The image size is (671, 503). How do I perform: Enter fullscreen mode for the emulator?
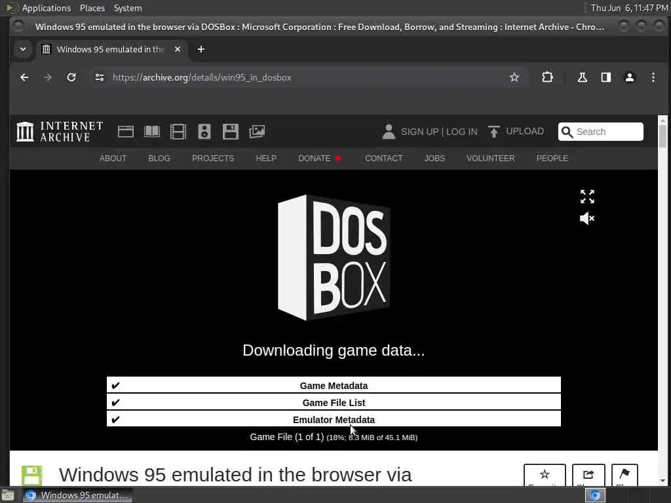(587, 196)
